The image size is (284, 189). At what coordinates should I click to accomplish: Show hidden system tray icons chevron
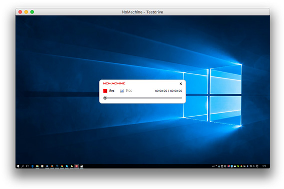pos(216,166)
